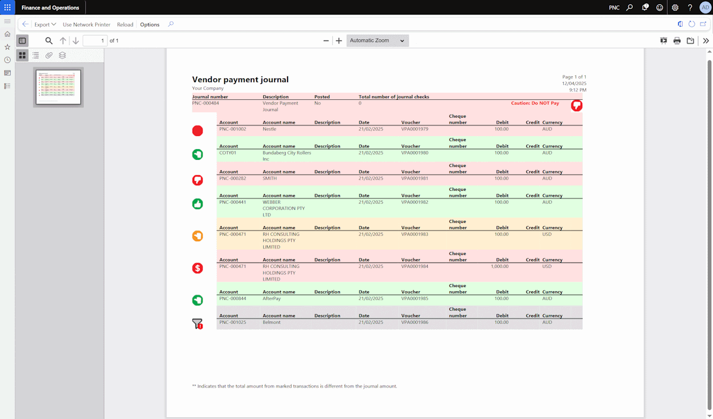This screenshot has width=713, height=419.
Task: Expand the Export menu
Action: coord(45,24)
